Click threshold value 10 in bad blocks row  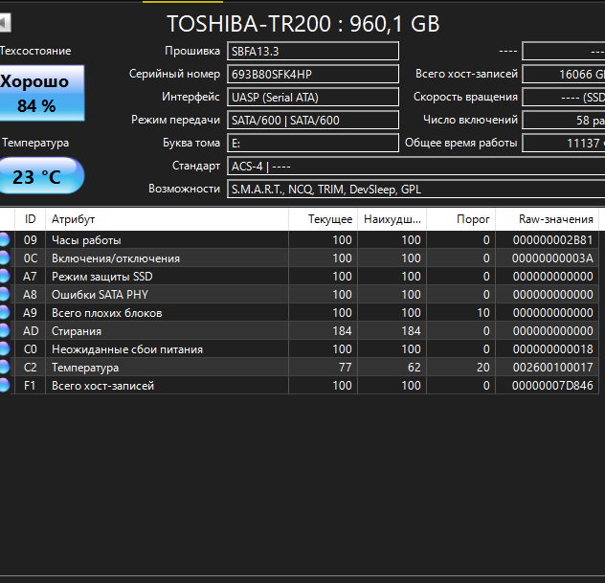pyautogui.click(x=483, y=312)
